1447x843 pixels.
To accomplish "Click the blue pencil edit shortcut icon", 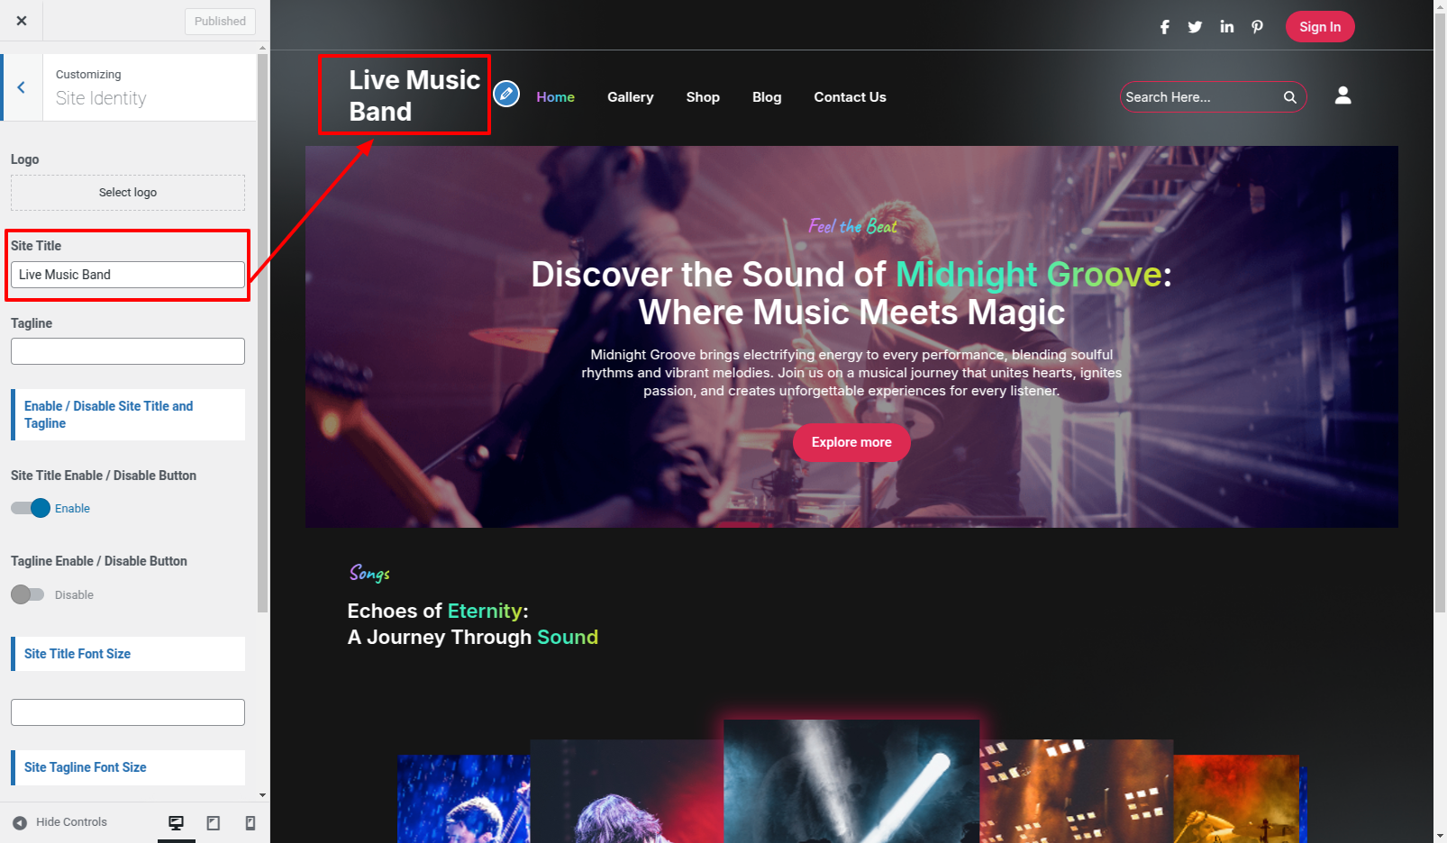I will pyautogui.click(x=506, y=93).
